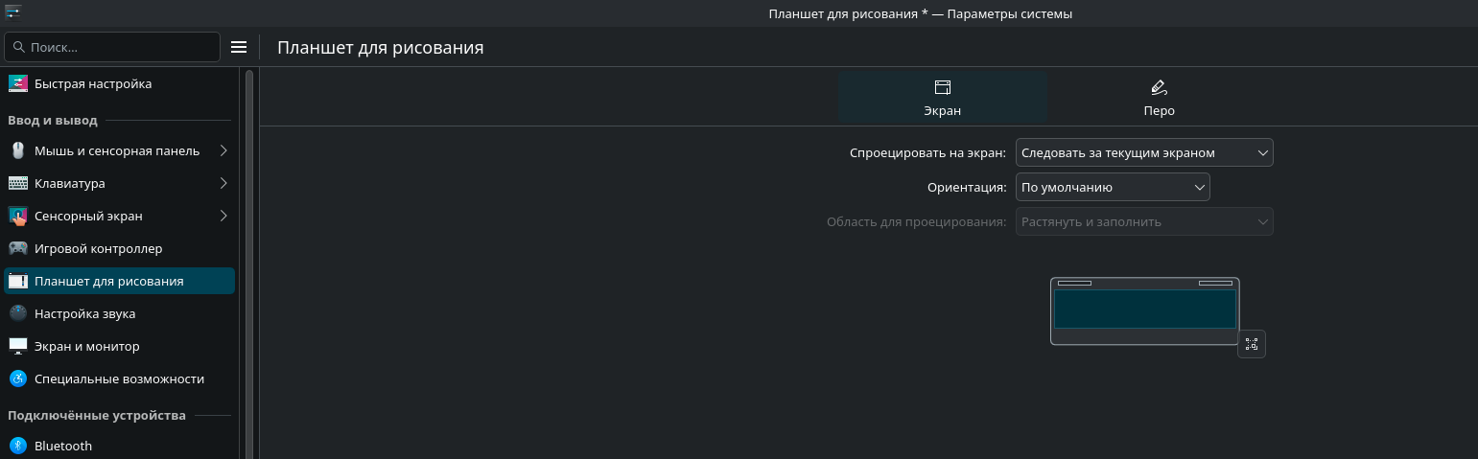Click the Специальные возможности accessibility icon
Image resolution: width=1478 pixels, height=459 pixels.
tap(18, 379)
